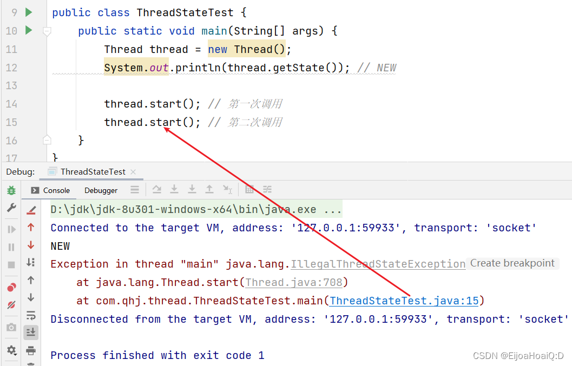572x366 pixels.
Task: Open IllegalThreadStateException class link
Action: point(378,264)
